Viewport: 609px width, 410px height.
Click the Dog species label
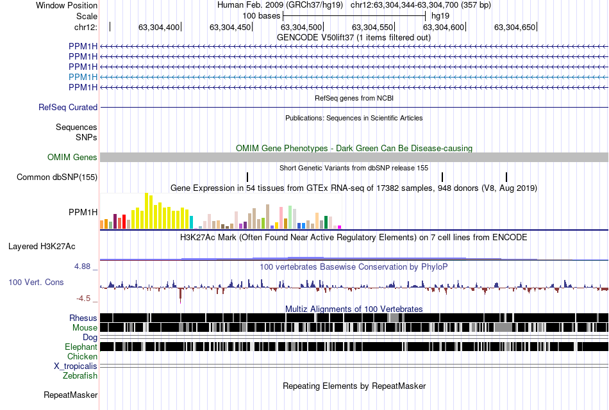point(90,338)
